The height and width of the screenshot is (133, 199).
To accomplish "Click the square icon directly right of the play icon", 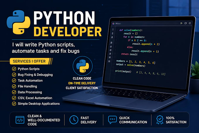I will click(x=186, y=23).
